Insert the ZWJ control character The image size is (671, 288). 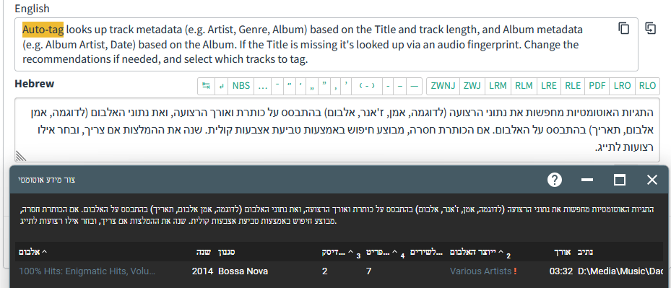[x=472, y=86]
